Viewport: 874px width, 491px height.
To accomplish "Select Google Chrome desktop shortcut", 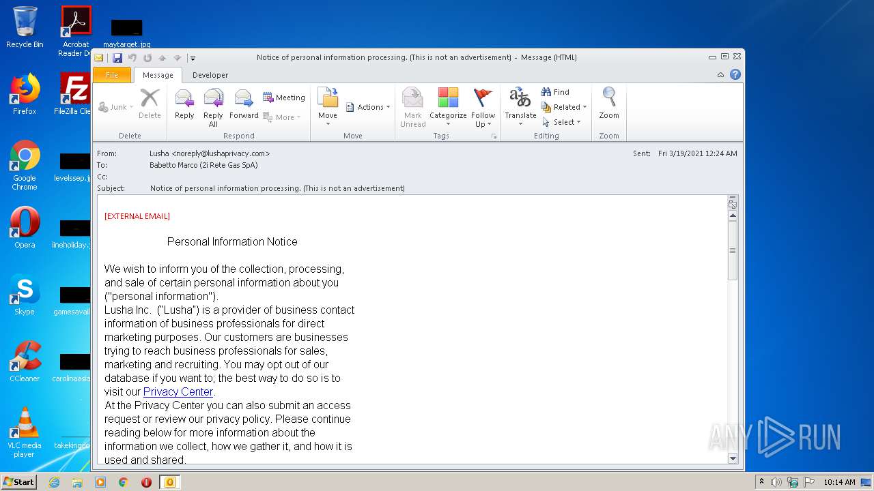I will coord(25,165).
